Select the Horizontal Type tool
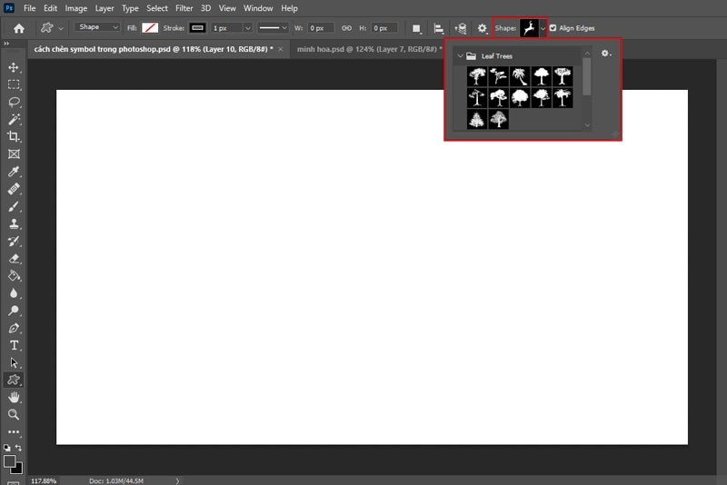 [x=14, y=345]
